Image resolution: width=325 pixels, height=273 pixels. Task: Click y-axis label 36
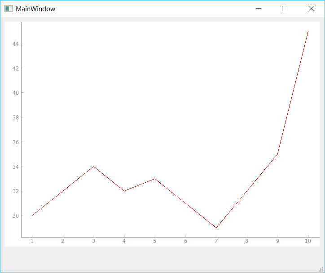16,142
